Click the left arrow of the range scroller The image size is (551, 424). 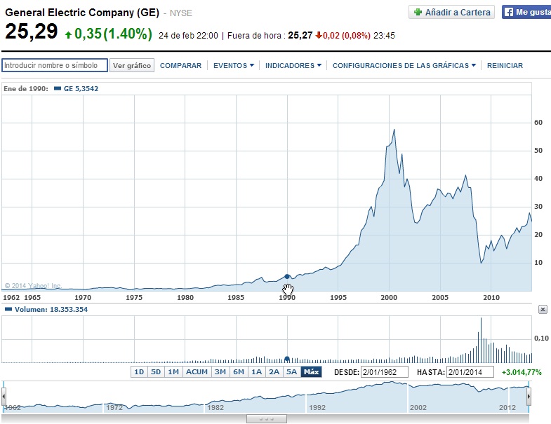tap(4, 397)
